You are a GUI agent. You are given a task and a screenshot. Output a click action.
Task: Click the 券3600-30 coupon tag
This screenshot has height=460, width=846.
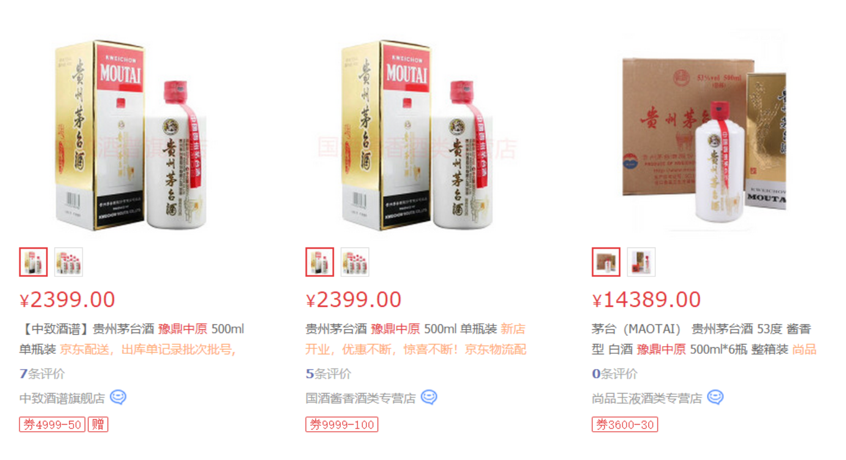[625, 425]
